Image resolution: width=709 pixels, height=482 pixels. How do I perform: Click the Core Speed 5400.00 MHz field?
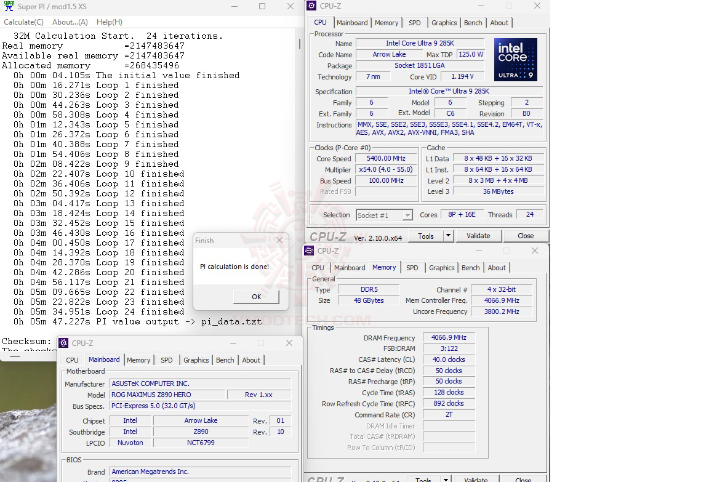click(386, 158)
